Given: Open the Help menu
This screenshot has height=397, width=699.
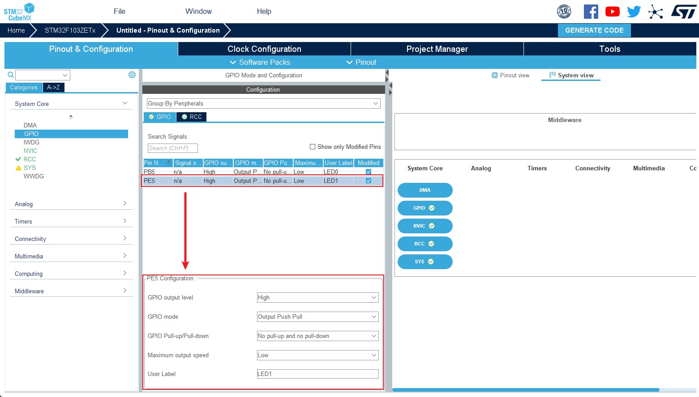Looking at the screenshot, I should click(x=264, y=11).
